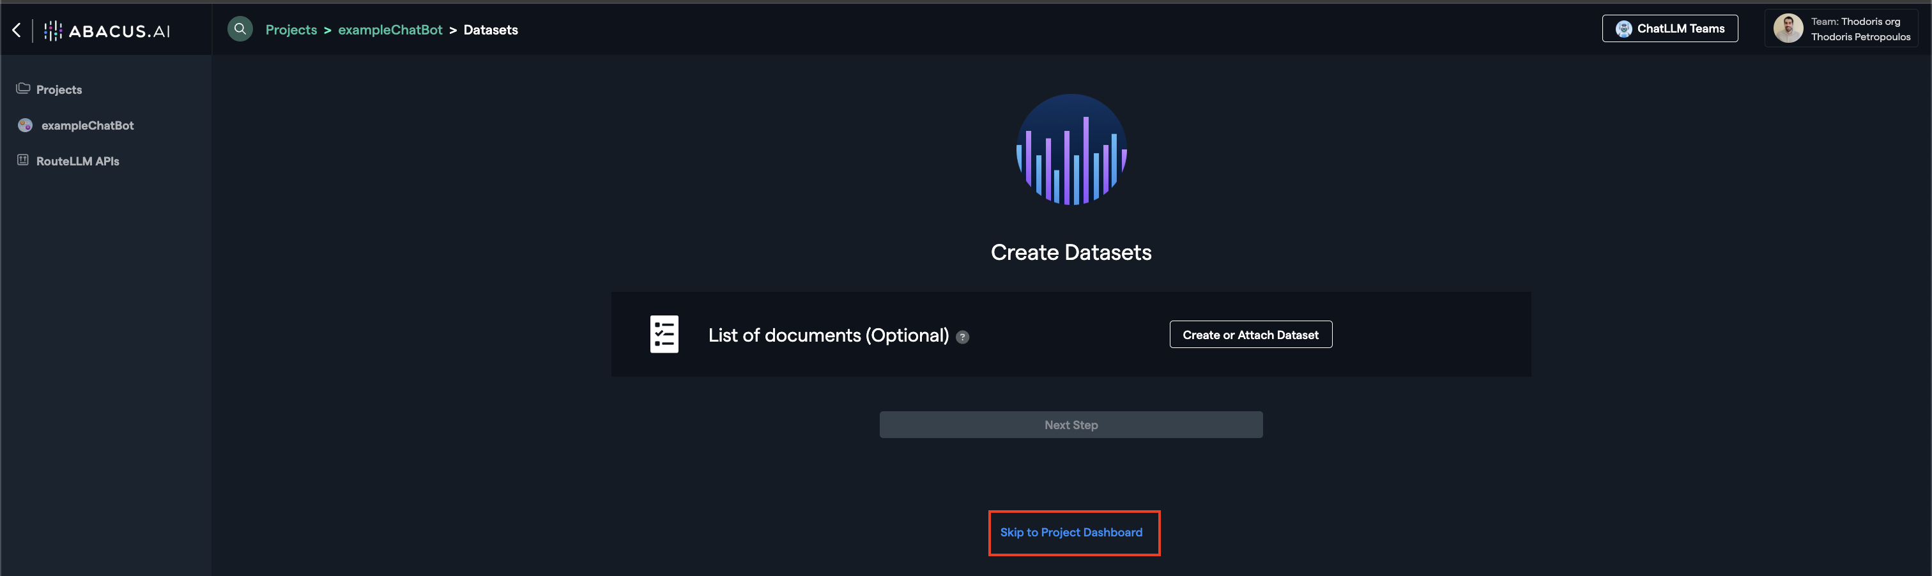The height and width of the screenshot is (576, 1932).
Task: Open ChatLLM Teams
Action: pos(1669,29)
